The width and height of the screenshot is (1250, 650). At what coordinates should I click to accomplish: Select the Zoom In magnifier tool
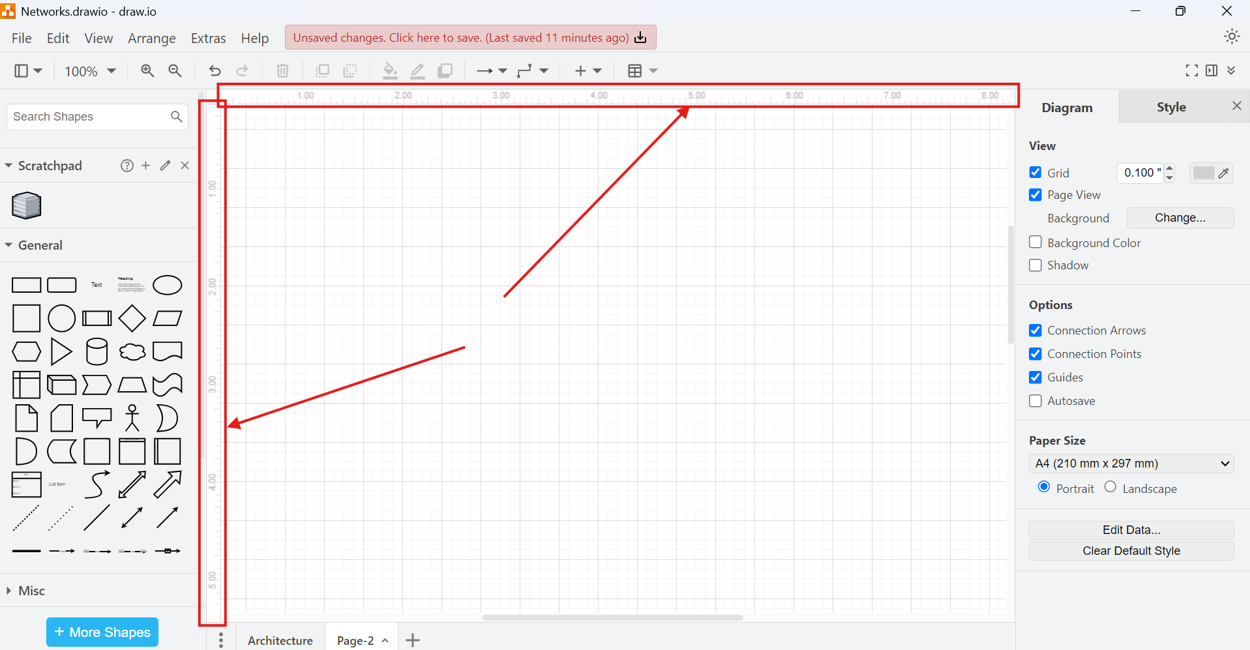pos(147,70)
